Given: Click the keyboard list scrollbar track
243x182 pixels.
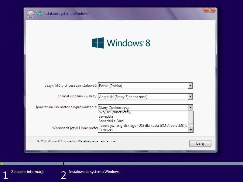Looking at the screenshot, I should click(191, 116).
